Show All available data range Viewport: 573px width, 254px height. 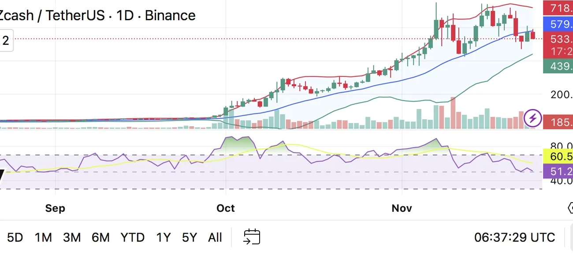(215, 238)
